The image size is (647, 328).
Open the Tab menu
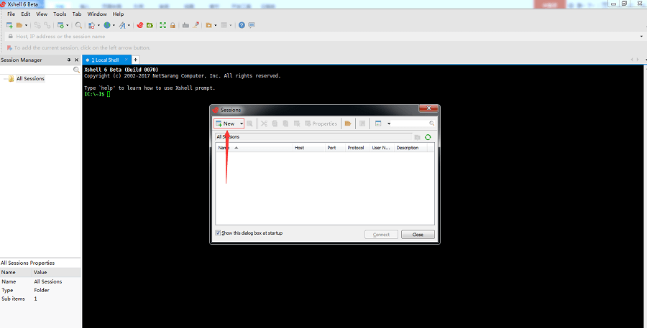click(x=77, y=14)
